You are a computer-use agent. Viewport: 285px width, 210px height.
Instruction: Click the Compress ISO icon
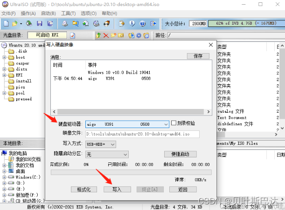pyautogui.click(x=86, y=23)
